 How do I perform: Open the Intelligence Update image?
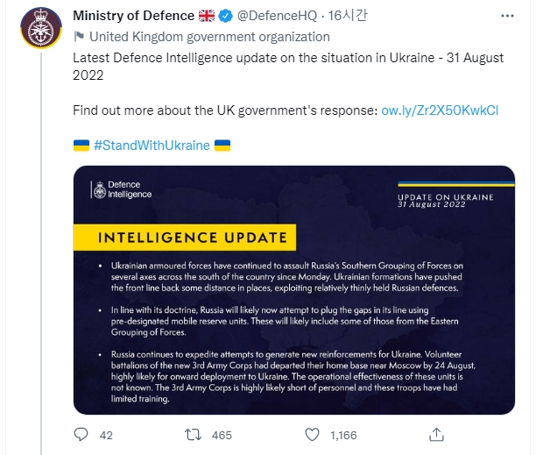tap(293, 288)
